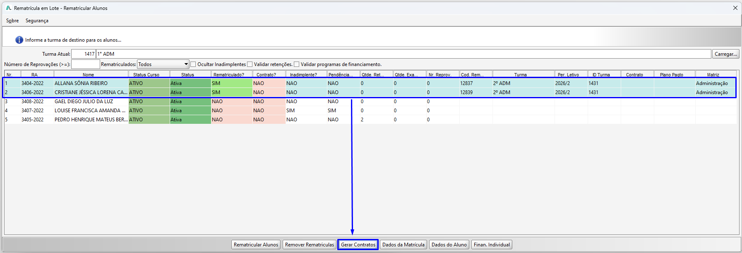Click the blue information icon
742x253 pixels.
pyautogui.click(x=19, y=40)
